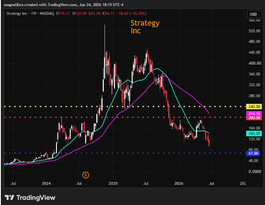
Task: Click the 440.00 price axis label
Action: [x=254, y=53]
